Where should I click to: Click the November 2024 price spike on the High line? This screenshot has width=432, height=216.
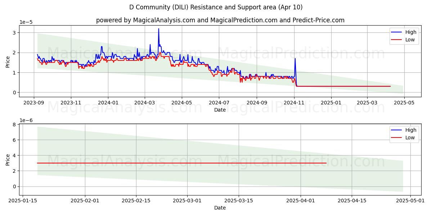click(x=295, y=59)
